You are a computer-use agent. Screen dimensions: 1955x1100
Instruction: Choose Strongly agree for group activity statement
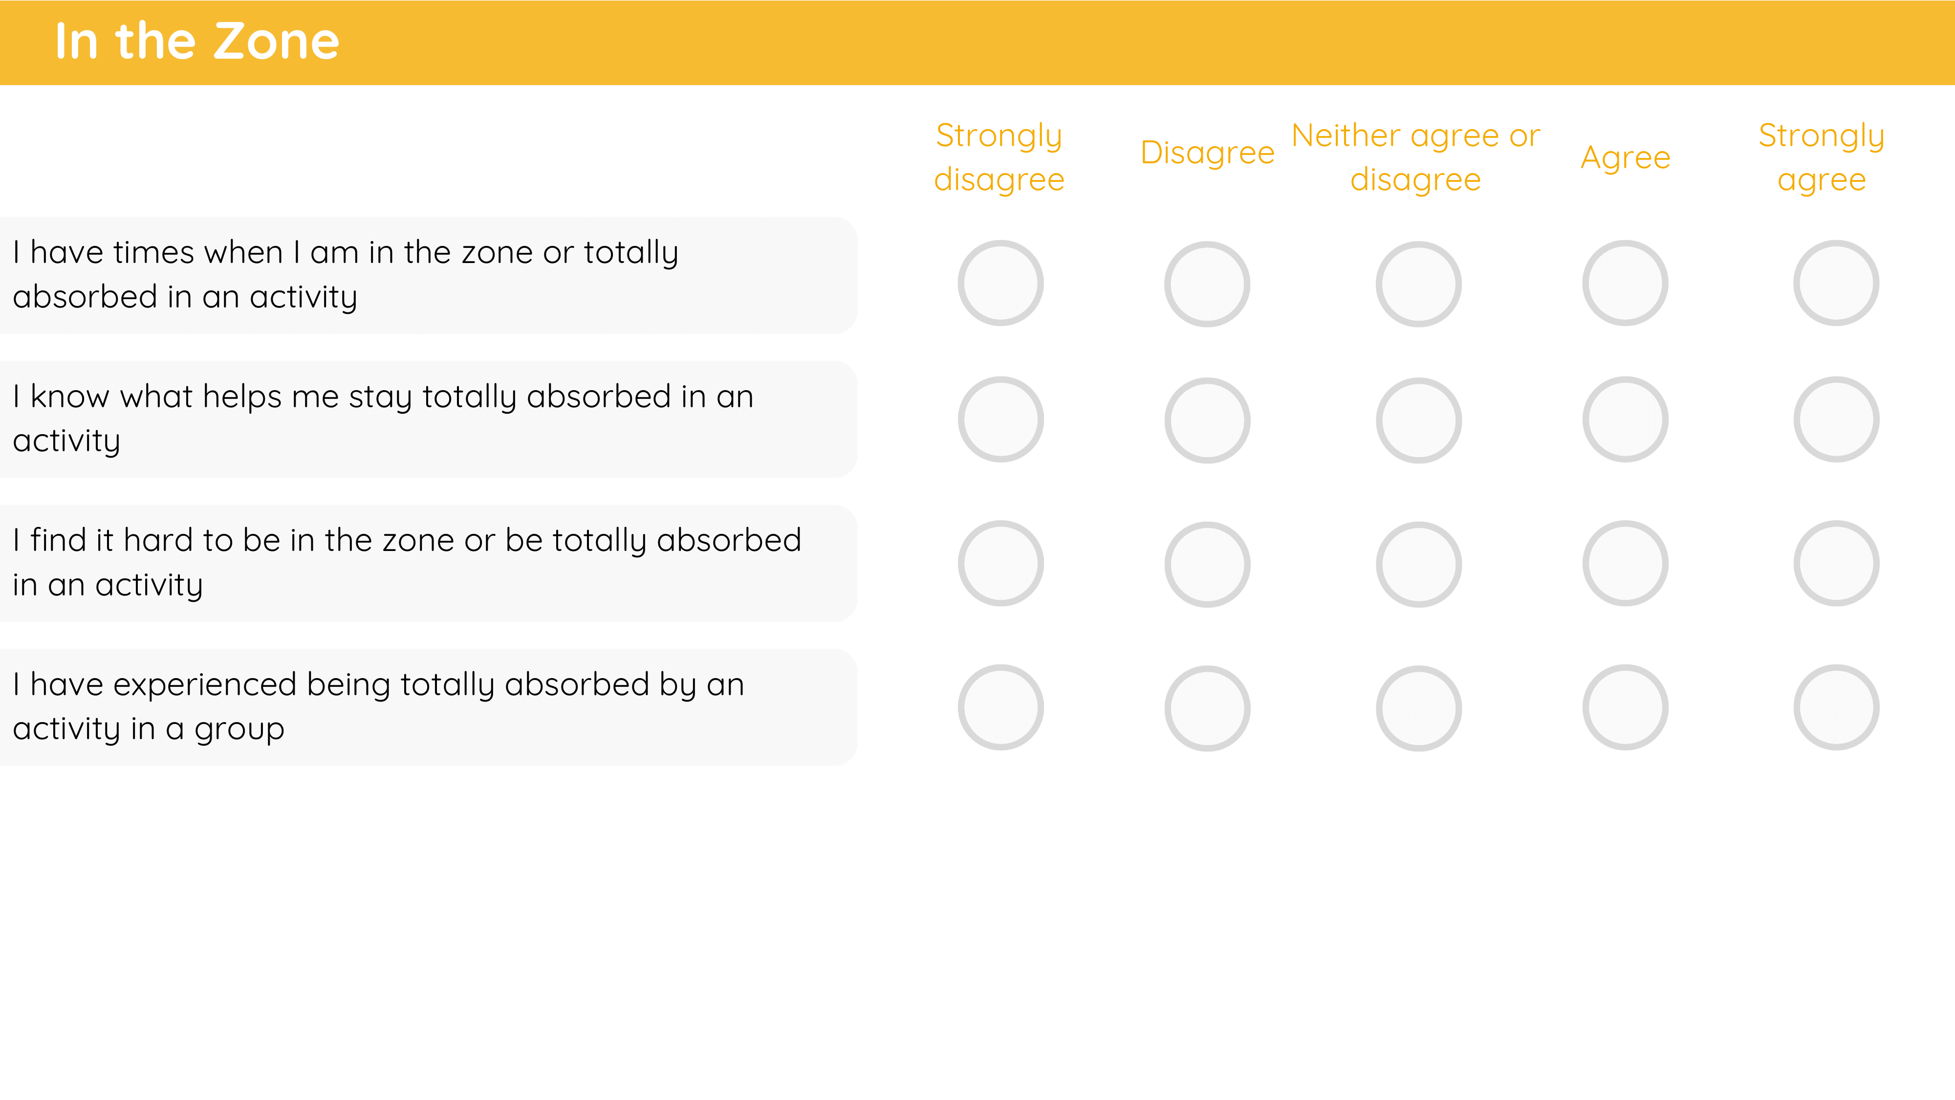(x=1836, y=707)
